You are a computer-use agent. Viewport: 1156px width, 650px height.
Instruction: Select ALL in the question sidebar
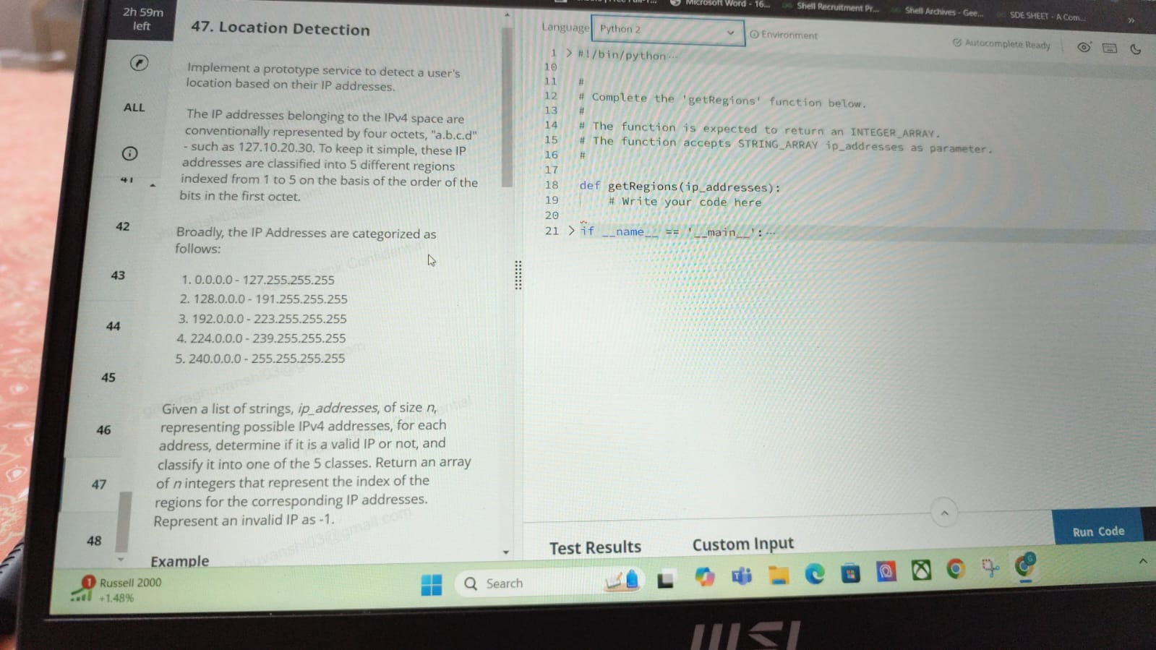134,107
